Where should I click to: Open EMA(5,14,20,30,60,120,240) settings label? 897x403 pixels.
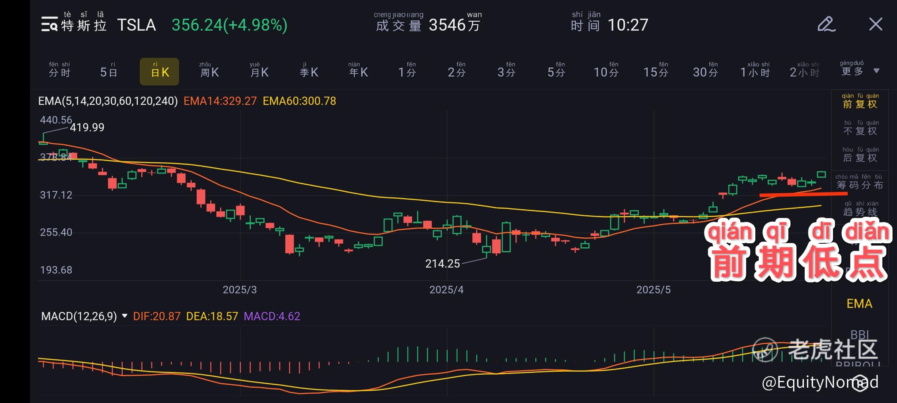pos(108,101)
